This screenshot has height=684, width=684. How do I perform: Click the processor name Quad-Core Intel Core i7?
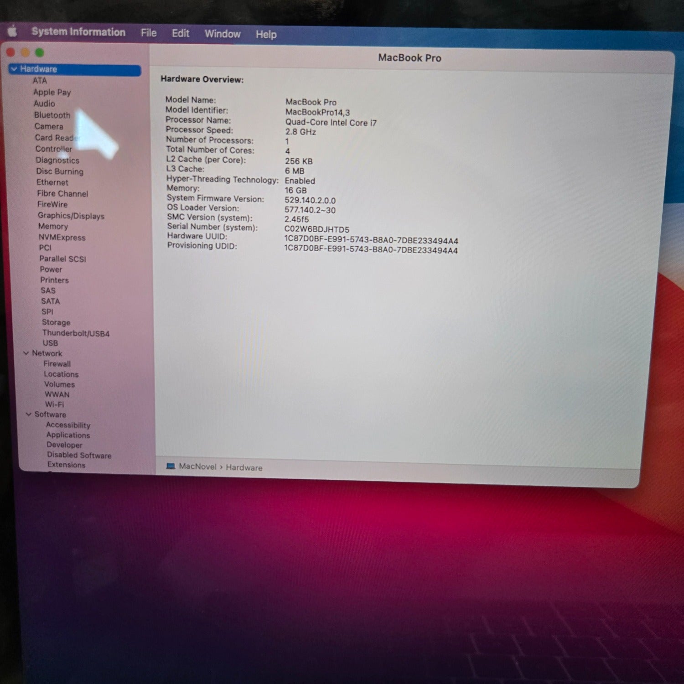(x=331, y=122)
